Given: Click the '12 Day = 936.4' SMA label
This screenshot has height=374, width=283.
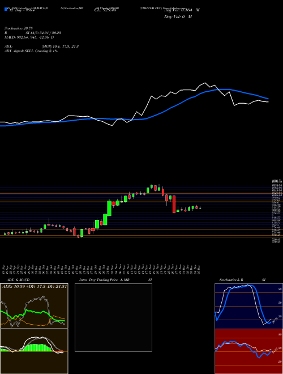Looking at the screenshot, I should click(x=21, y=10).
